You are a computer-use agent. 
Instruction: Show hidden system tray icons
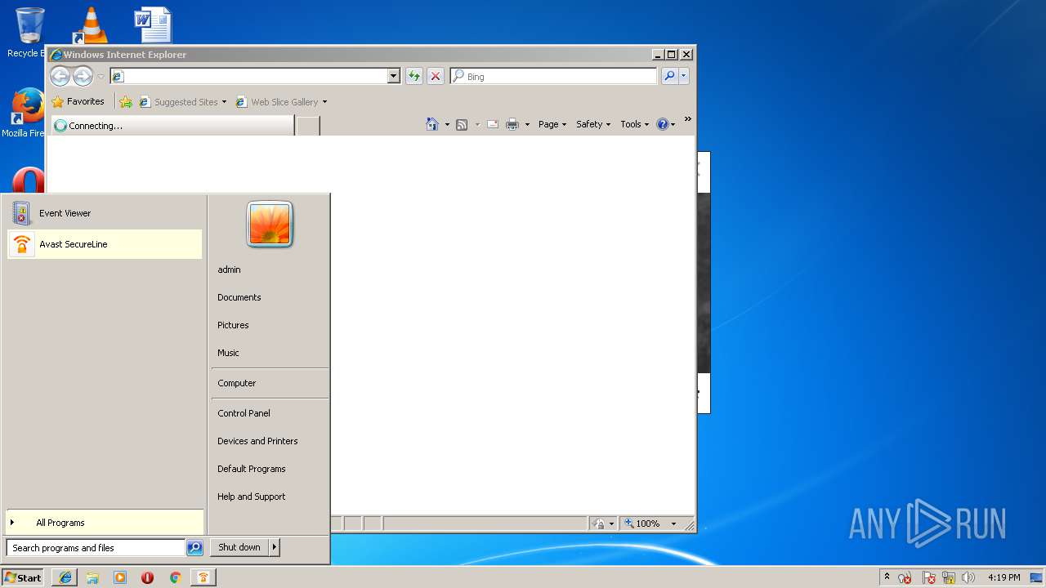887,577
